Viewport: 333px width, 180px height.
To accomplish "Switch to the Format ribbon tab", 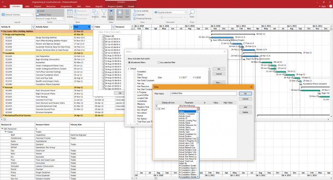I will [x=131, y=6].
